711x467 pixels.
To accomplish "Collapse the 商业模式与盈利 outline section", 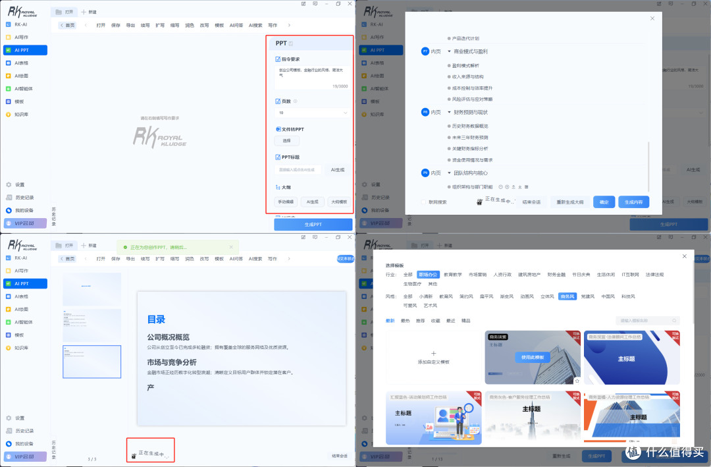I will 450,51.
